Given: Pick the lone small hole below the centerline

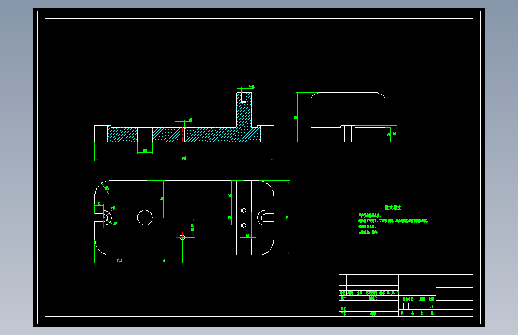Looking at the screenshot, I should (x=182, y=237).
